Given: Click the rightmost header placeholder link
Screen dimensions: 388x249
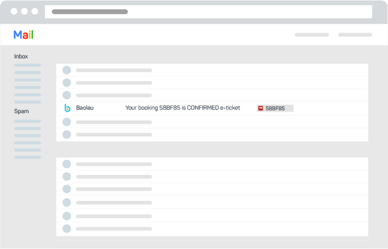Looking at the screenshot, I should 355,35.
